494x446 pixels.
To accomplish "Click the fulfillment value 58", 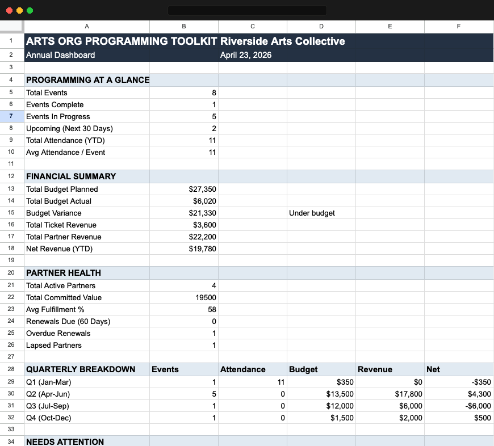I will click(x=184, y=309).
